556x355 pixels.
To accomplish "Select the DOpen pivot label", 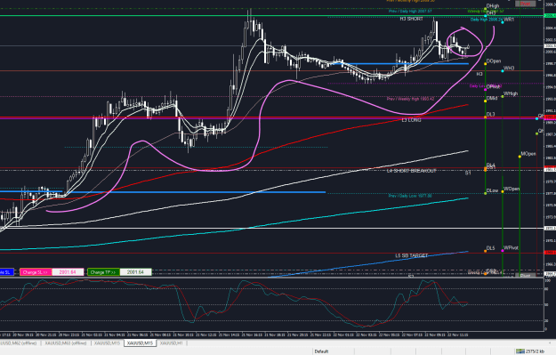I will pos(494,61).
